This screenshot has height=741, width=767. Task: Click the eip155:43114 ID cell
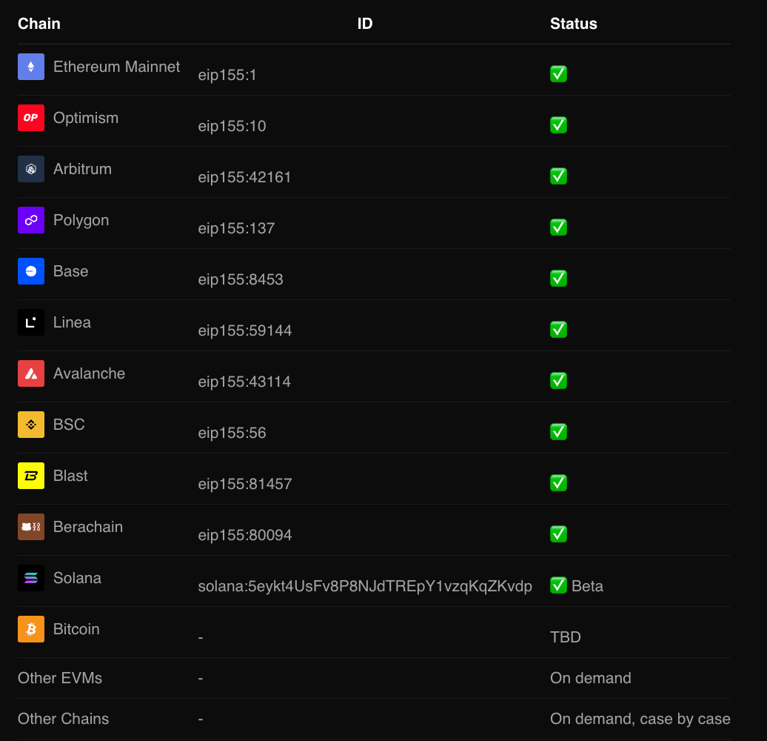244,382
